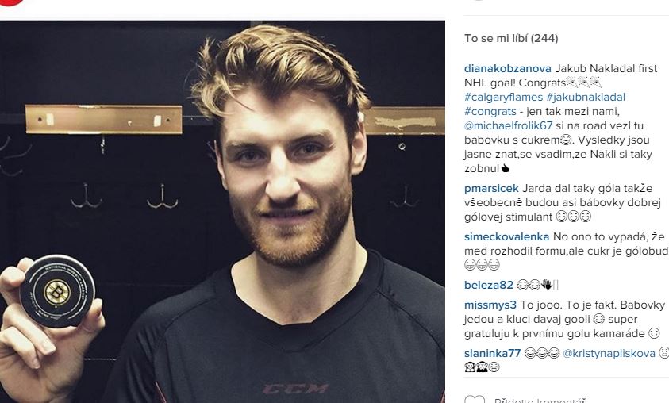Open the #jakubnakladal hashtag

[x=586, y=98]
